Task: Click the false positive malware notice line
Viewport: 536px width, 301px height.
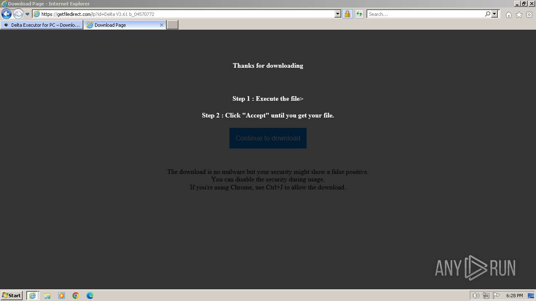Action: point(268,172)
